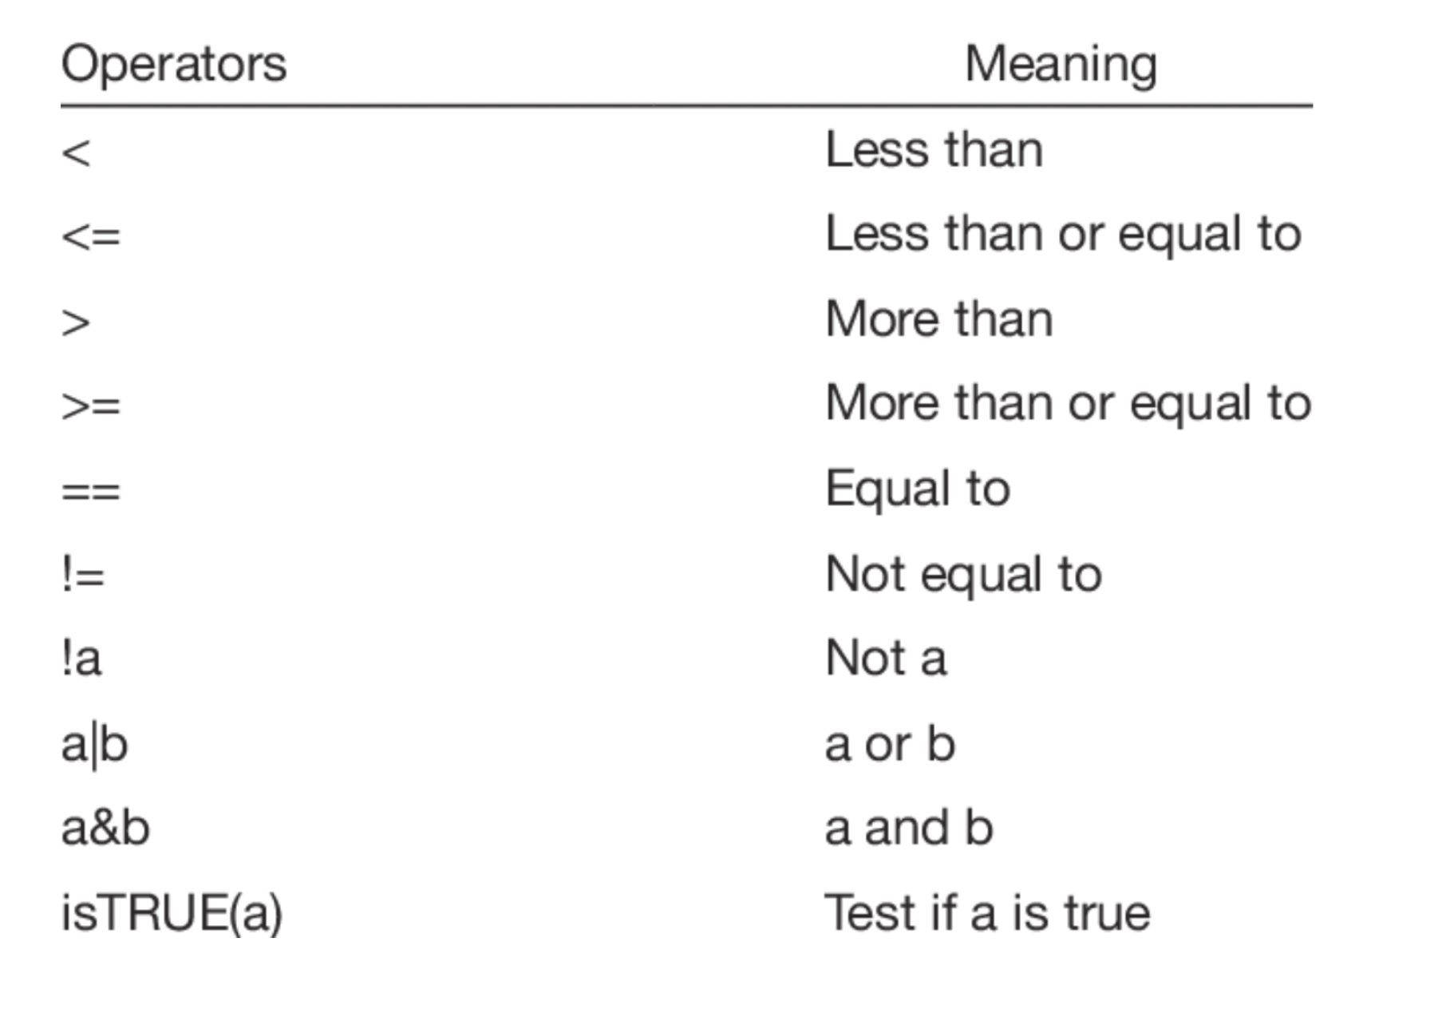Image resolution: width=1454 pixels, height=1009 pixels.
Task: Select "Test if a is true" text
Action: tap(986, 912)
